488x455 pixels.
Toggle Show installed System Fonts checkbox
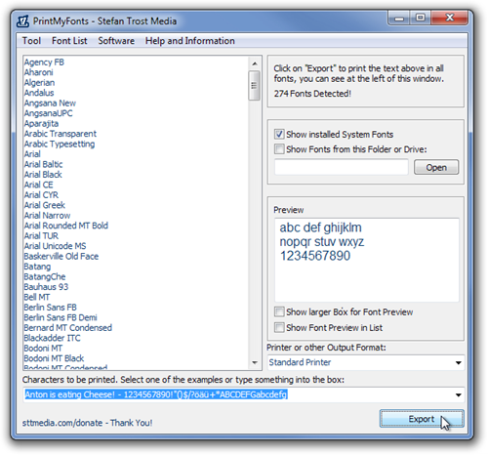point(279,134)
